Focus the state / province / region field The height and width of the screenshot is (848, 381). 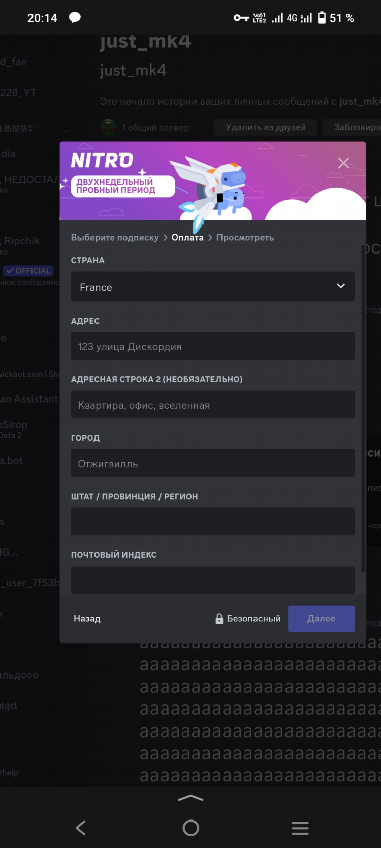[x=213, y=522]
